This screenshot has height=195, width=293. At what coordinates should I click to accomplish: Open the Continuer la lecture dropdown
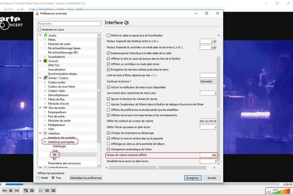click(x=208, y=81)
